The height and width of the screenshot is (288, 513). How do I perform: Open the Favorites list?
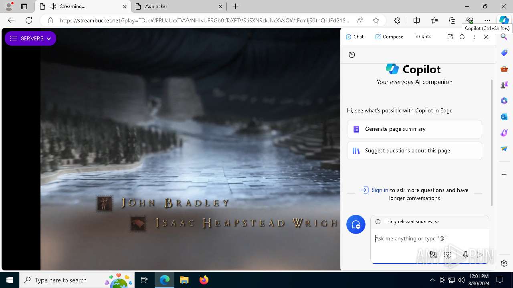point(434,20)
